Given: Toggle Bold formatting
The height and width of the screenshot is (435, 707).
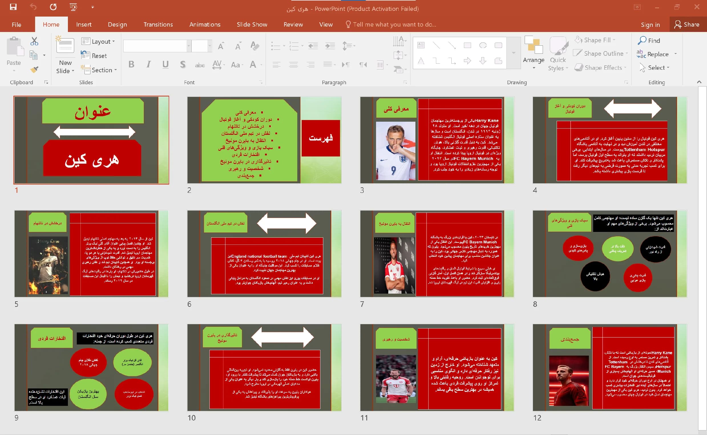Looking at the screenshot, I should pyautogui.click(x=131, y=65).
